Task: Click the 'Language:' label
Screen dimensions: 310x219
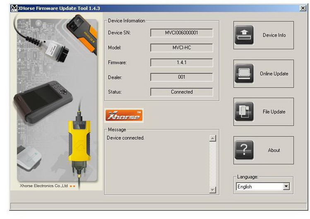Action: [248, 177]
